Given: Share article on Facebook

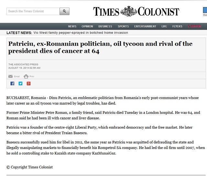Looking at the screenshot, I should [12, 84].
